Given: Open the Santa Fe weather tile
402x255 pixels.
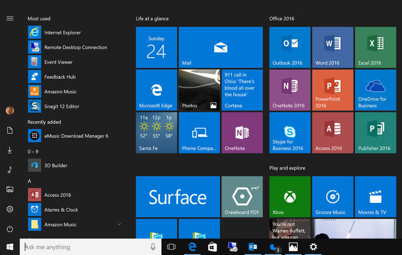Looking at the screenshot, I should point(156,133).
